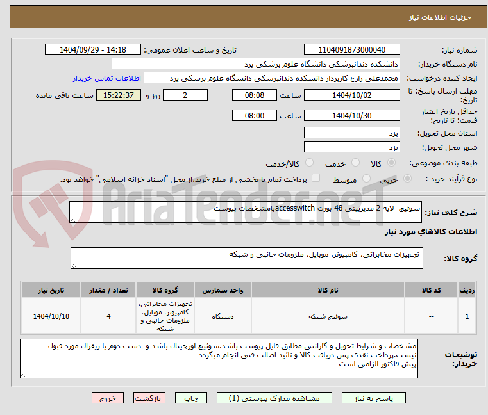Screen dimensions: 488x415
Task: Toggle the اسناد خزانه اسلامی payment checkbox
Action: pyautogui.click(x=316, y=178)
